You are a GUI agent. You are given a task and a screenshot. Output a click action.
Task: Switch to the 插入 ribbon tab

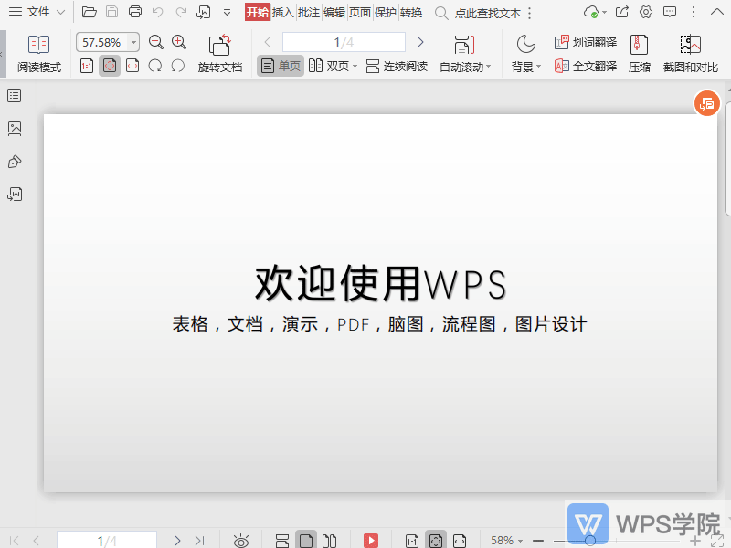282,14
